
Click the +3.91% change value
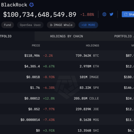[49, 130]
